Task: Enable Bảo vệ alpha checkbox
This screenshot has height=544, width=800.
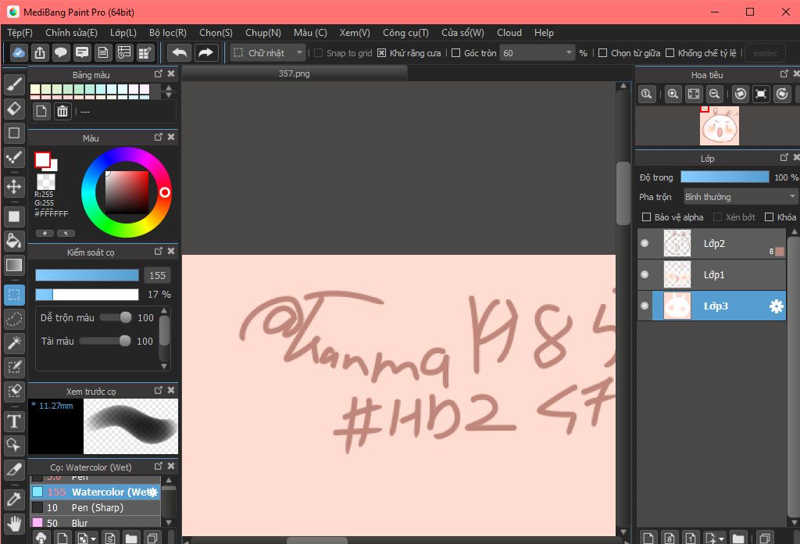Action: click(x=646, y=217)
